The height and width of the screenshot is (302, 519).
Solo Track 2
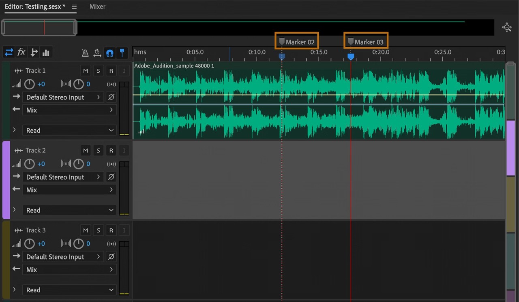[x=98, y=150]
